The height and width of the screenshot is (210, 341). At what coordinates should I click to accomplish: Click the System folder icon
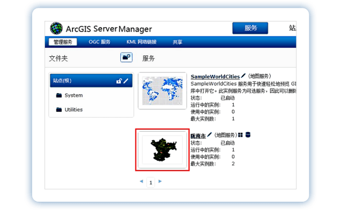tap(59, 95)
